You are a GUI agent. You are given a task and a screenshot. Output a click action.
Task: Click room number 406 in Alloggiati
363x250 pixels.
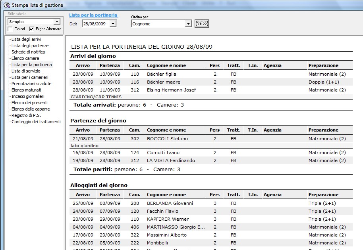[135, 227]
